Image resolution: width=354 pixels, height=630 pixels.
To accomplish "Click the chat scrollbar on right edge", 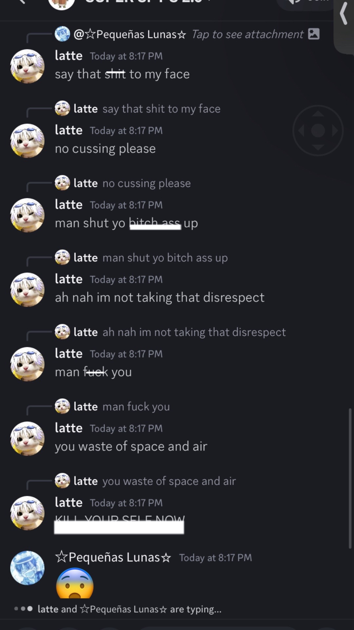I will point(350,478).
